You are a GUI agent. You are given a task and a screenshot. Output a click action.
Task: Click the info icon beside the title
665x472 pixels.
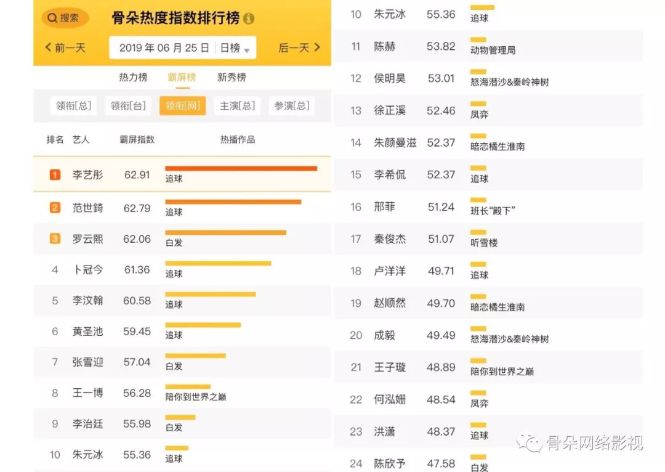[248, 18]
